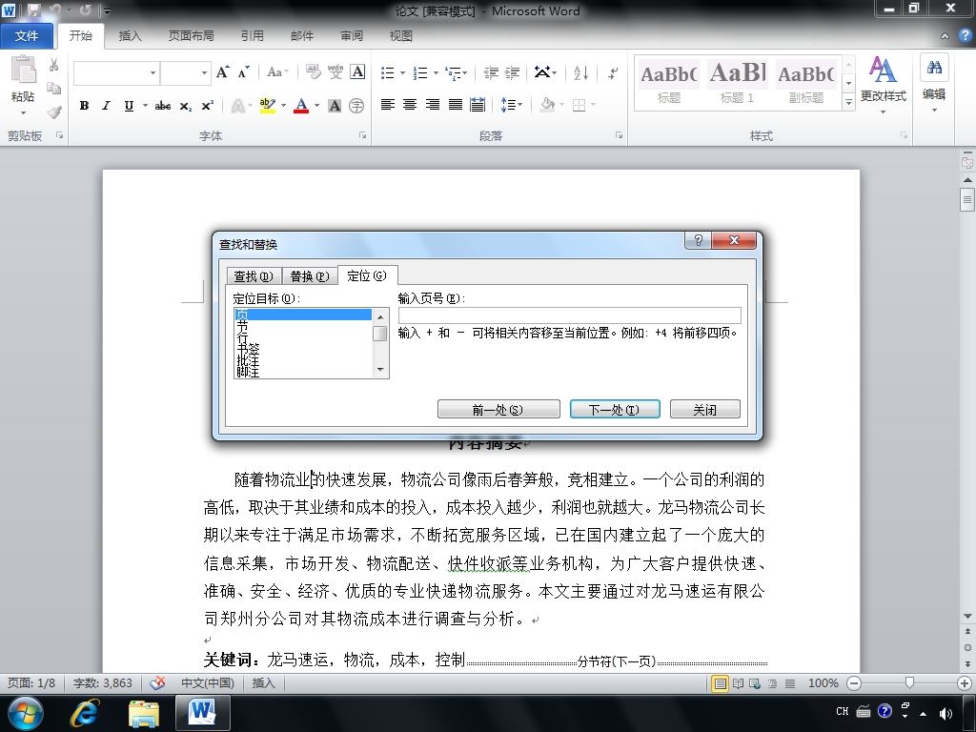Click the enclosed character icon

point(356,106)
